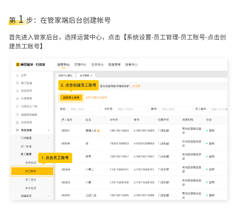Click the 菜品管理 sidebar icon
Screen dimensions: 239x211
click(x=17, y=91)
